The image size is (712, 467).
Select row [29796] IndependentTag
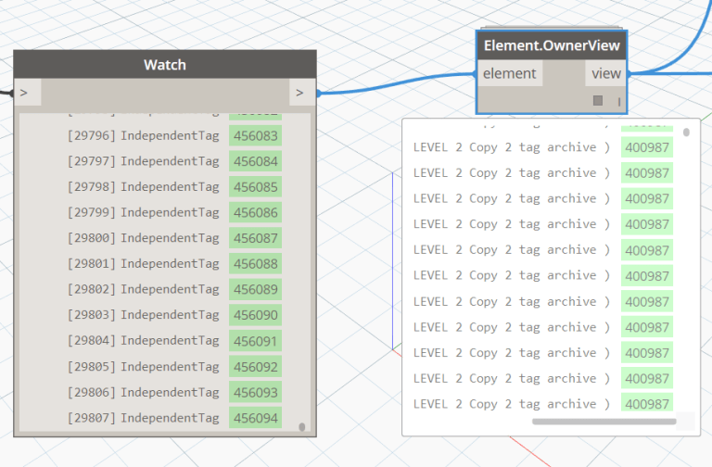(x=174, y=135)
